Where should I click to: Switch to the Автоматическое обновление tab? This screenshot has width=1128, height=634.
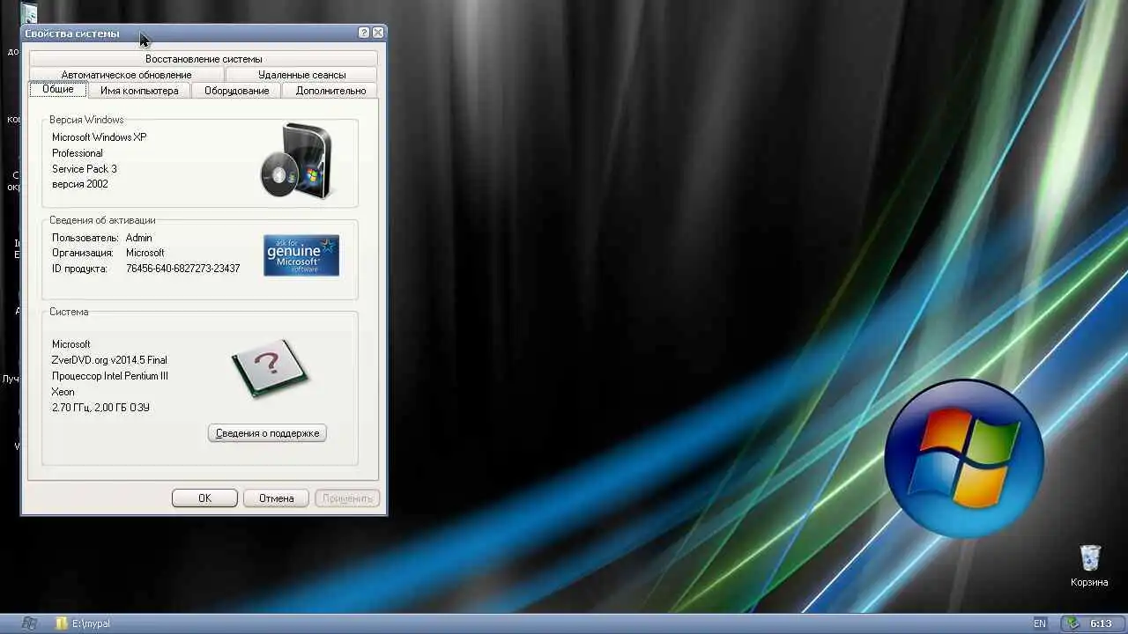click(126, 75)
